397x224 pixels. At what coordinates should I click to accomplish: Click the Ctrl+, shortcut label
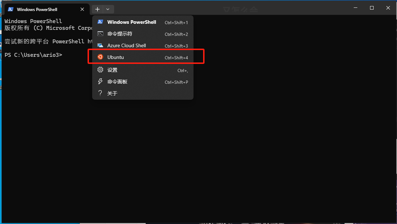point(183,71)
